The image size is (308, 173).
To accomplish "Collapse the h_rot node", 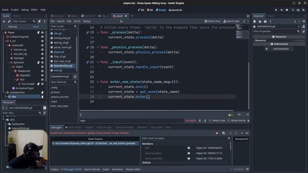I will click(5, 41).
